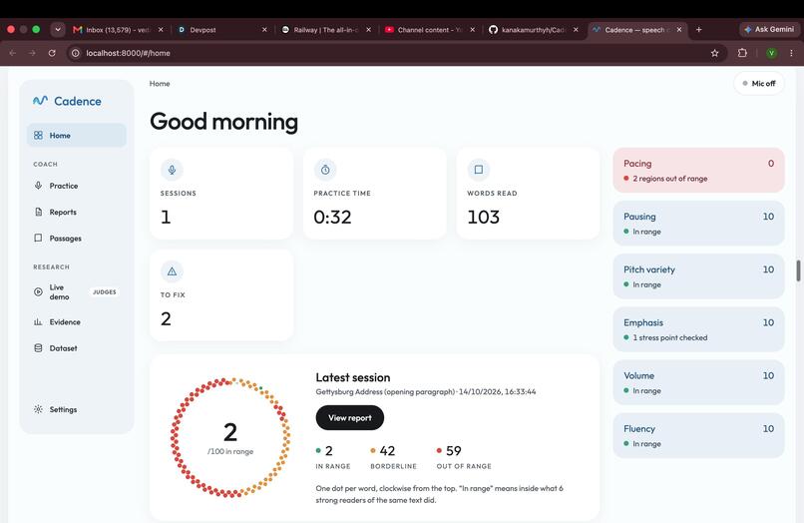Click the Live demo play icon

click(39, 292)
